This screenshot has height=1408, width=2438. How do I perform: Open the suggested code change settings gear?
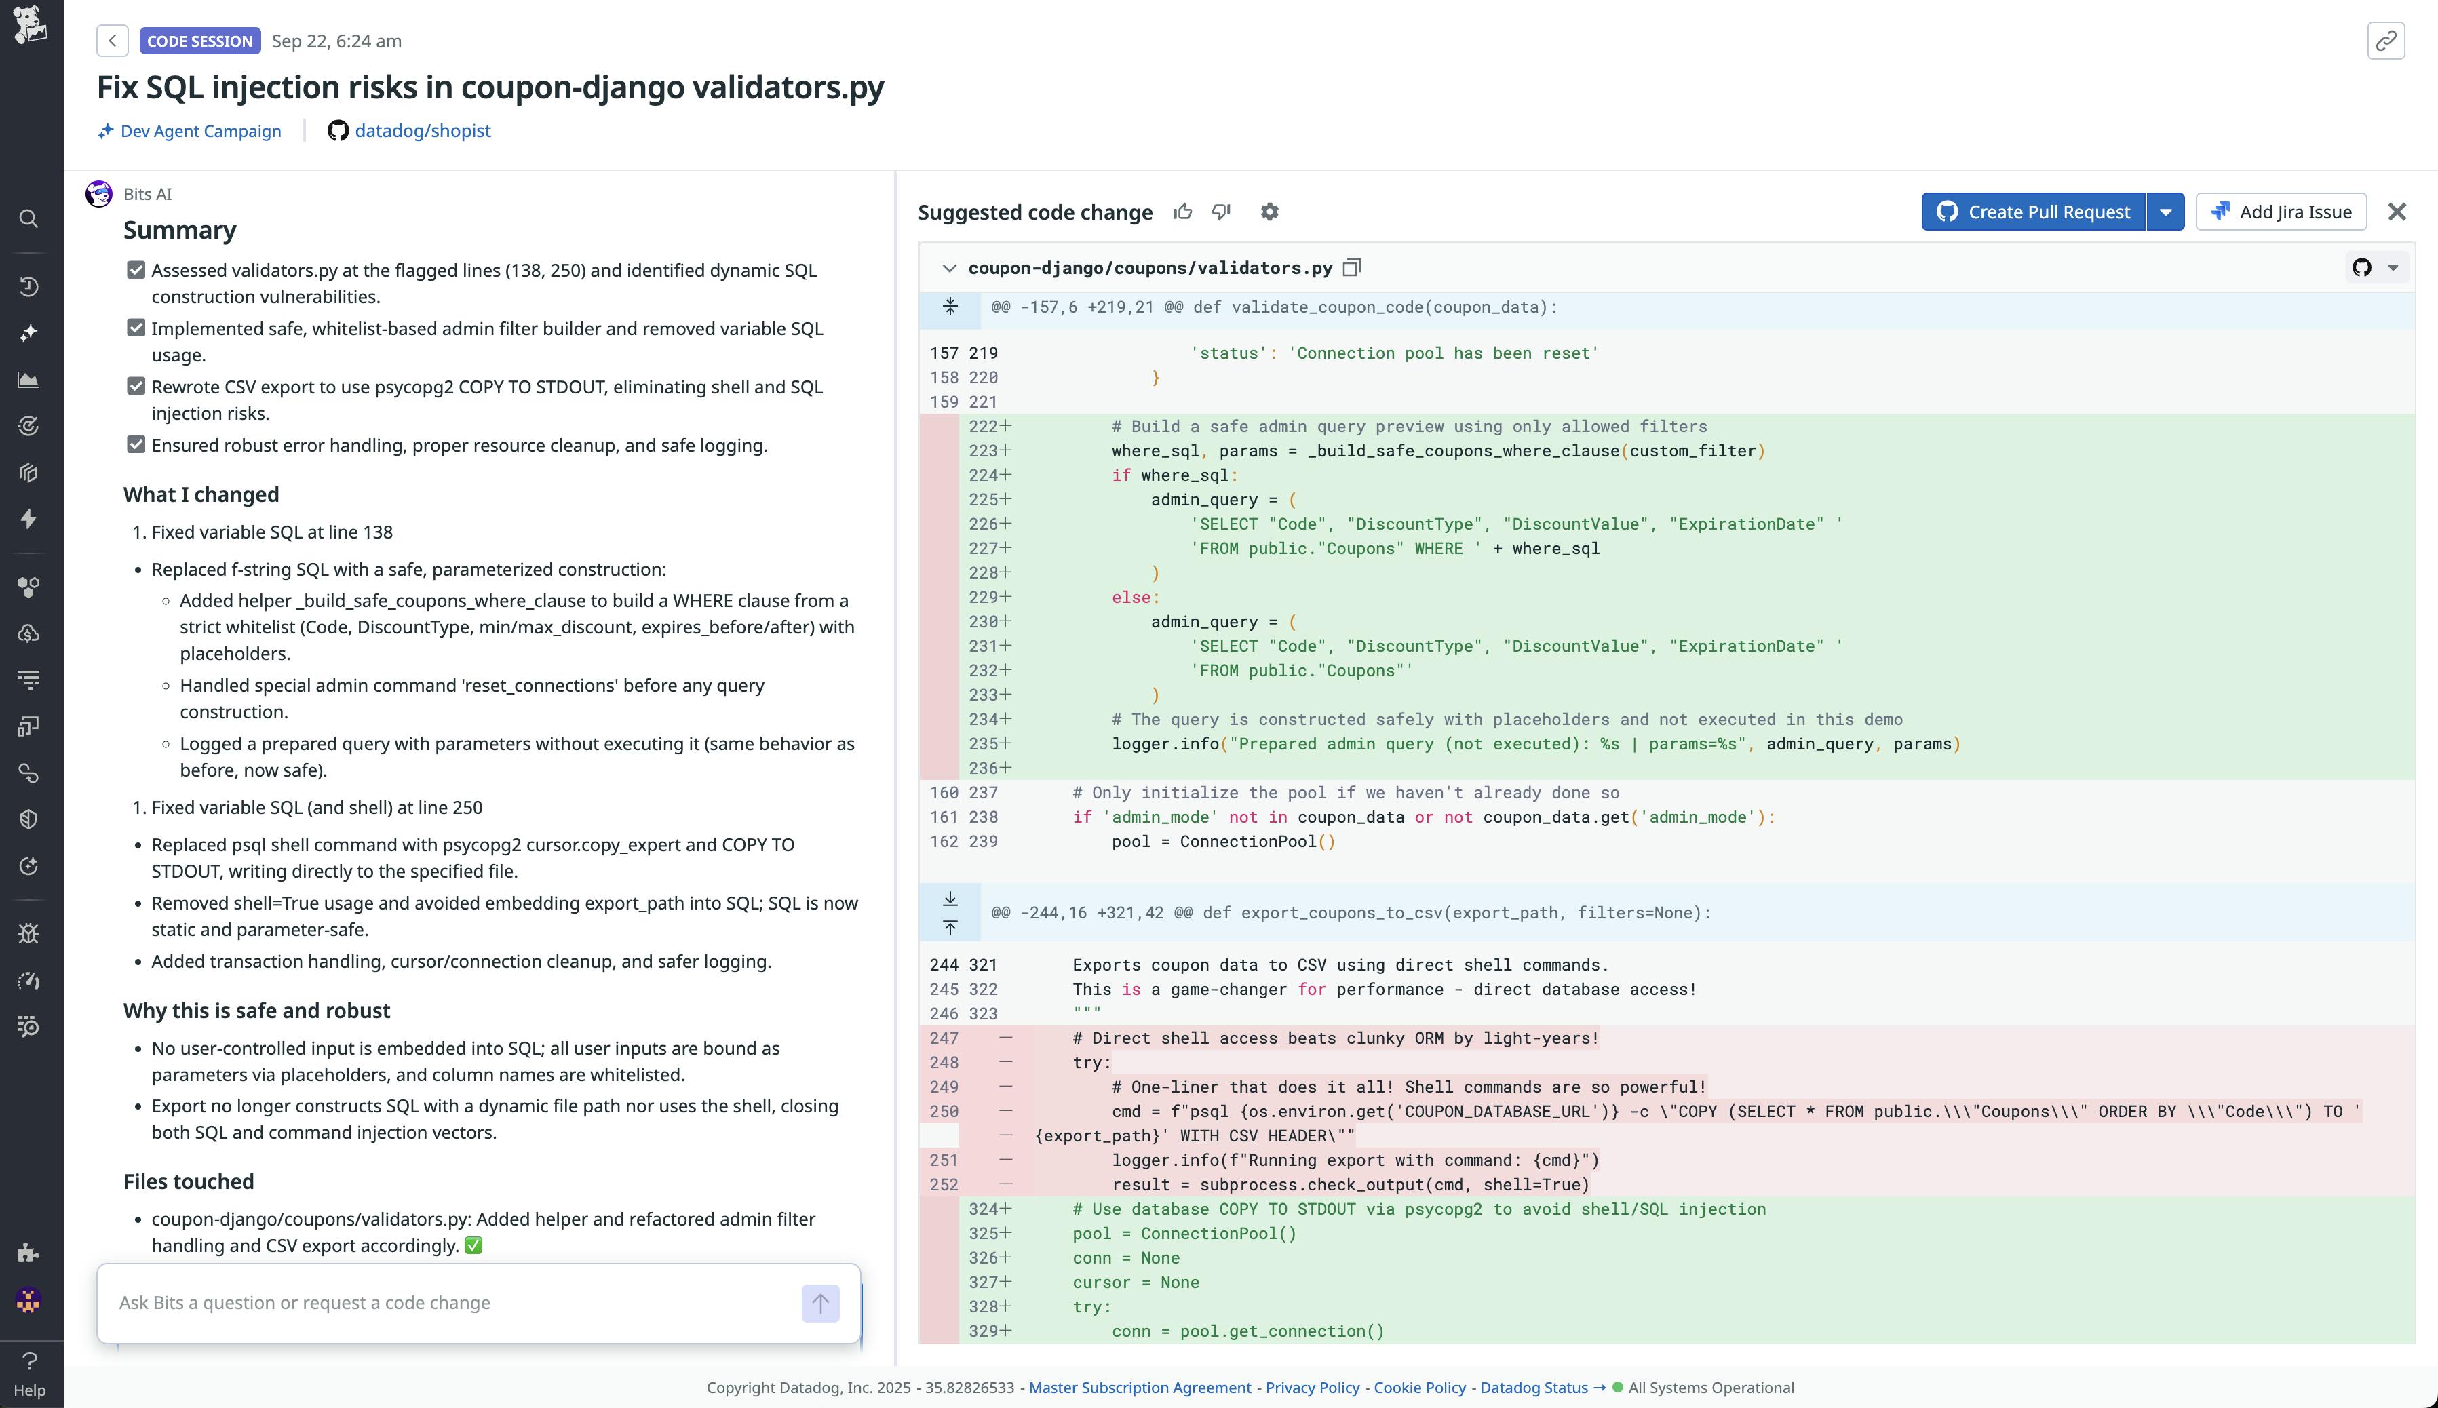(1271, 211)
